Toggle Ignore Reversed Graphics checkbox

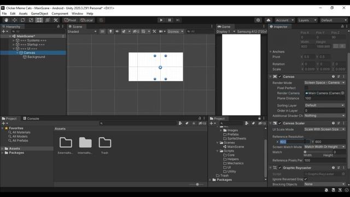coord(306,179)
